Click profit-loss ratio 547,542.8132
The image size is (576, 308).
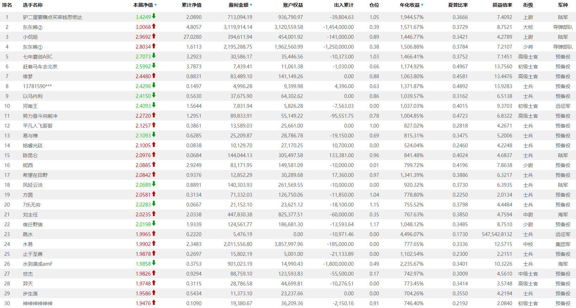click(x=497, y=234)
